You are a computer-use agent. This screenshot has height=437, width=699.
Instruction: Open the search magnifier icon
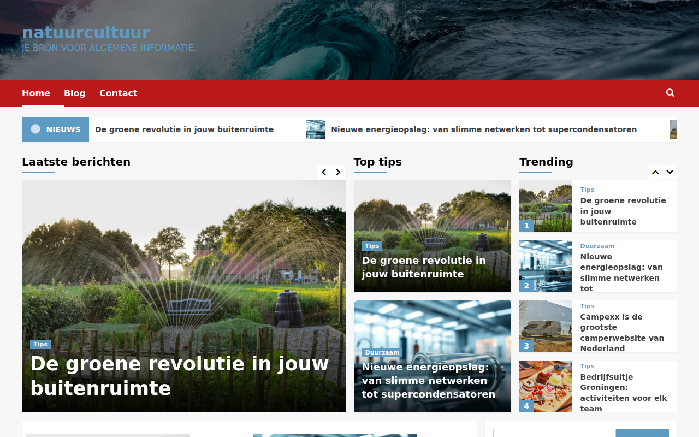click(670, 93)
